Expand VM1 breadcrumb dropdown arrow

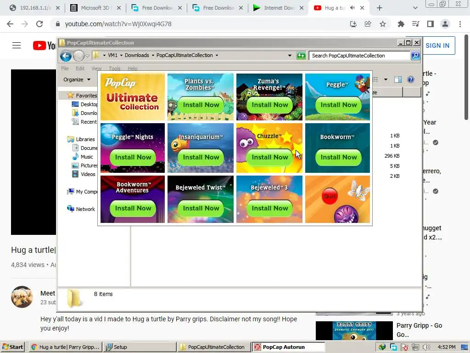[121, 56]
